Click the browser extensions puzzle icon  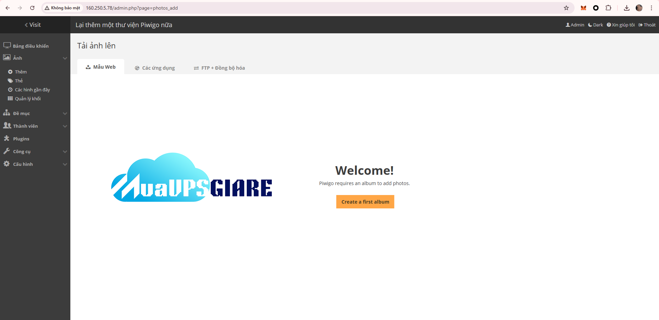608,8
